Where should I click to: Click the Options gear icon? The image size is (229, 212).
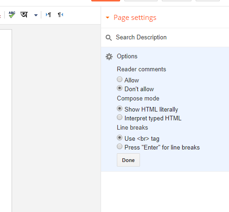pos(109,56)
